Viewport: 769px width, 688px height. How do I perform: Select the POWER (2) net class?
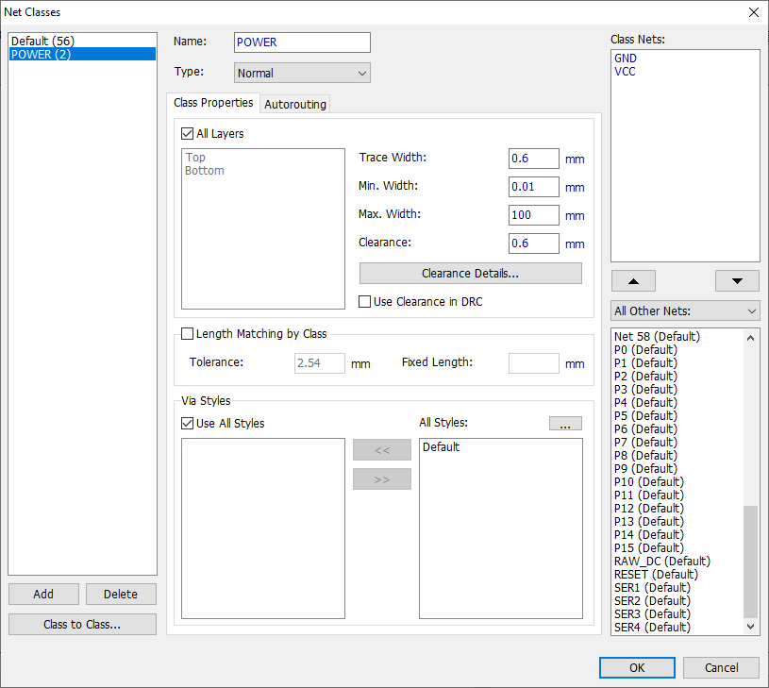coord(82,54)
